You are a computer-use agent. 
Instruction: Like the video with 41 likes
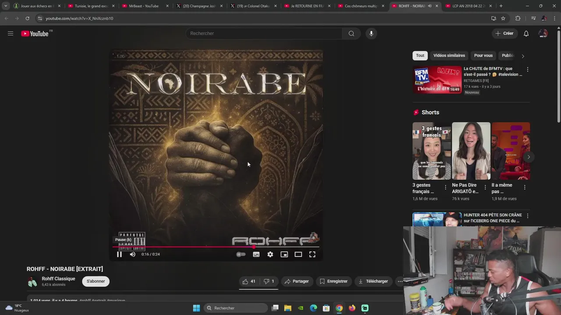pyautogui.click(x=249, y=281)
